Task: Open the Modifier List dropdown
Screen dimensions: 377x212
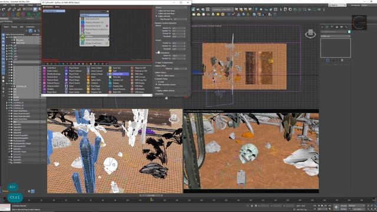Action: (x=335, y=37)
